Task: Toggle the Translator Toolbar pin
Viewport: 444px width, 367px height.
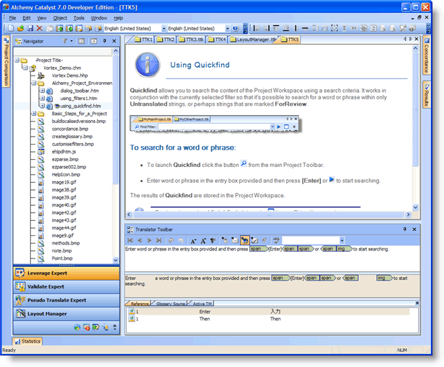Action: click(404, 230)
